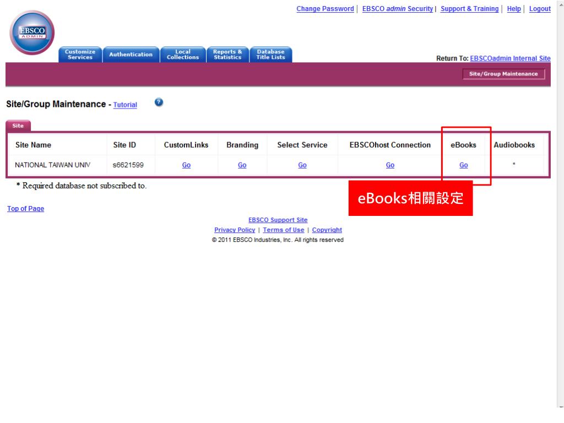The height and width of the screenshot is (423, 564).
Task: Select the Site tab
Action: click(x=18, y=126)
